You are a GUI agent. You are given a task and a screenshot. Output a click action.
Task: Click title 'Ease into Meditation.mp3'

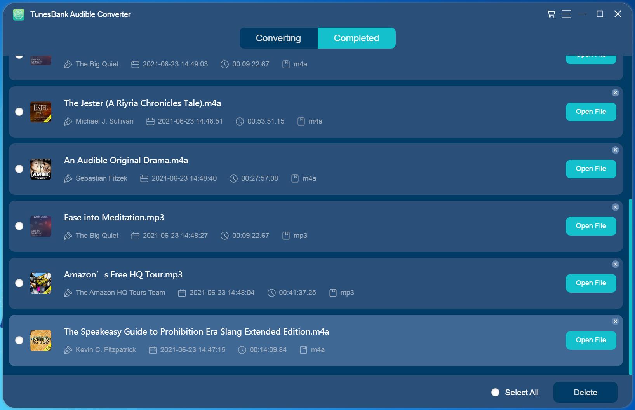click(114, 218)
